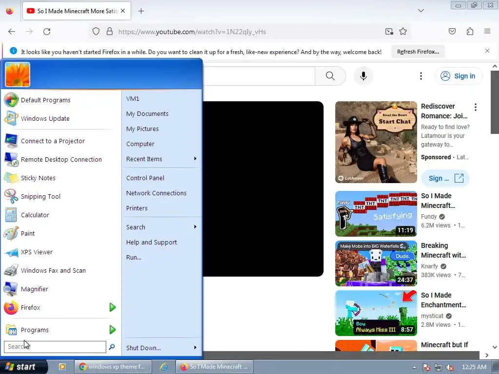Open Default Programs from Start menu
The image size is (499, 374).
60,100
